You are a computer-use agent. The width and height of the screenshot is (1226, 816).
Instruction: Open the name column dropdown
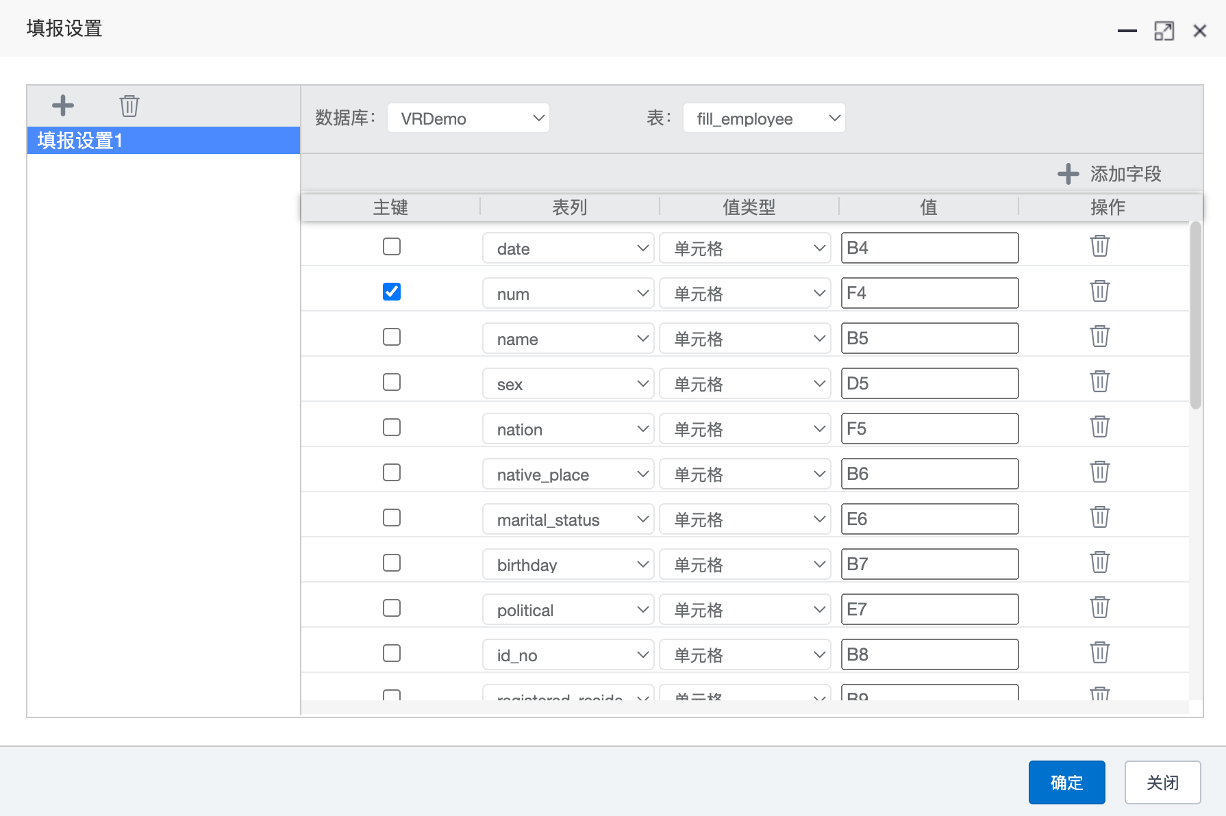pyautogui.click(x=568, y=338)
